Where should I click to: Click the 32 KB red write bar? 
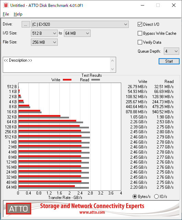click(x=39, y=116)
